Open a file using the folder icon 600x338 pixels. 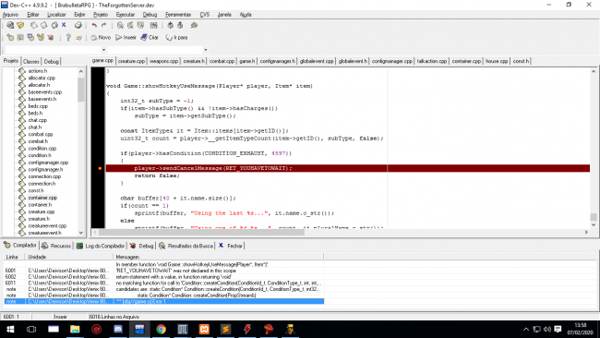(20, 25)
